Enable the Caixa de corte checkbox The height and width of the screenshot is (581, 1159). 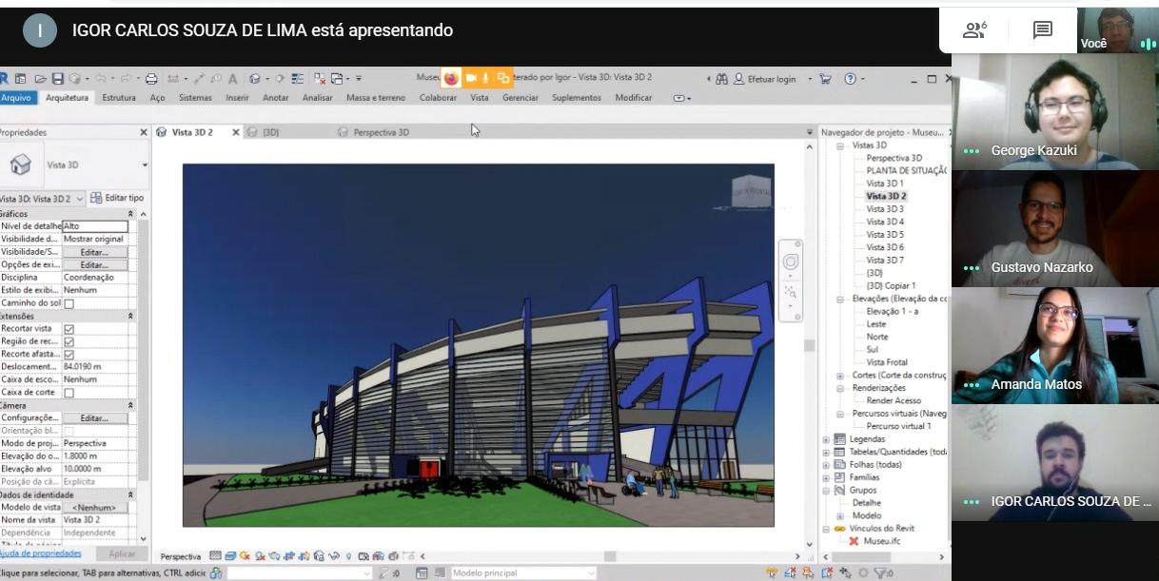pyautogui.click(x=69, y=393)
